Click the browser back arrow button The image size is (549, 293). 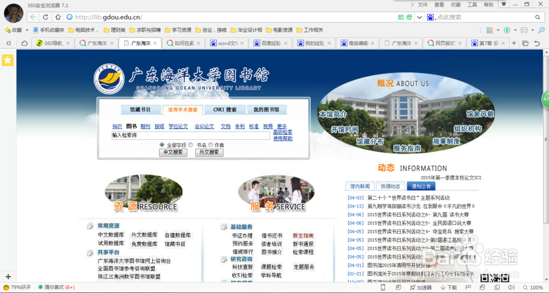point(33,17)
